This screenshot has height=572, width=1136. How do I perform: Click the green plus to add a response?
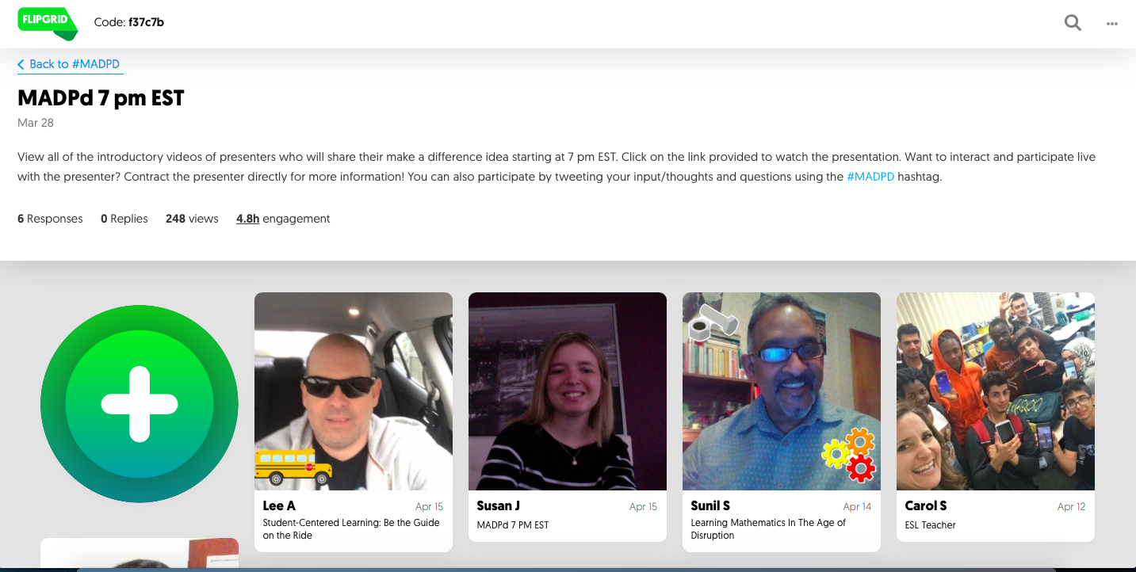(139, 403)
